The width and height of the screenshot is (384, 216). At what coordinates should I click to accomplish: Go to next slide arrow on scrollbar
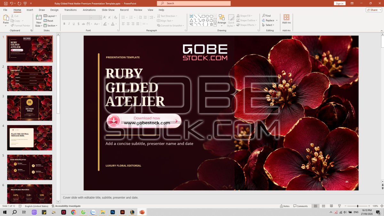click(x=382, y=188)
